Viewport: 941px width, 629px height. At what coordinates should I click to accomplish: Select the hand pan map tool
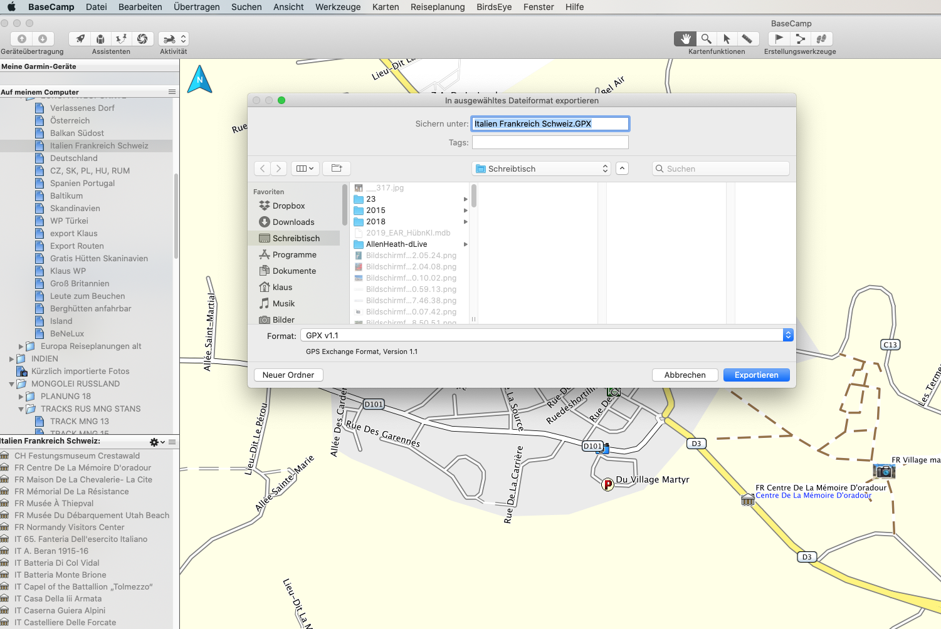(685, 39)
